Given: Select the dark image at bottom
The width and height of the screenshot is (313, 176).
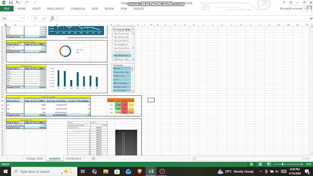Looking at the screenshot, I should pyautogui.click(x=126, y=143).
